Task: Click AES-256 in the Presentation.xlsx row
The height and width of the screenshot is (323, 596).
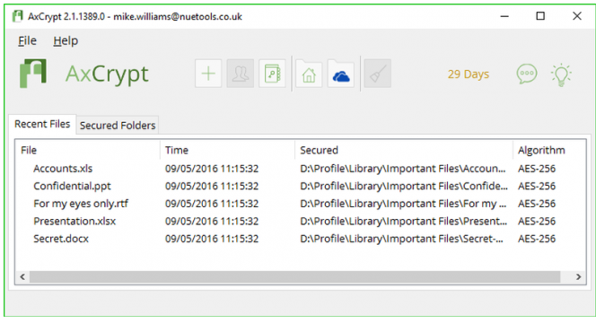Action: 537,221
